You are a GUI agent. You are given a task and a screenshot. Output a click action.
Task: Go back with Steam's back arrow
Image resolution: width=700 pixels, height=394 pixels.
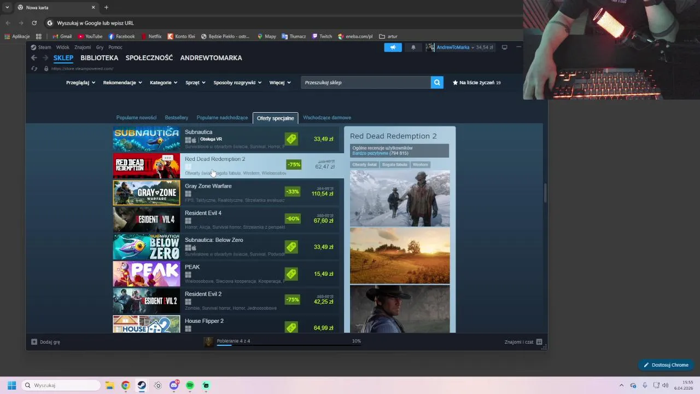click(34, 58)
